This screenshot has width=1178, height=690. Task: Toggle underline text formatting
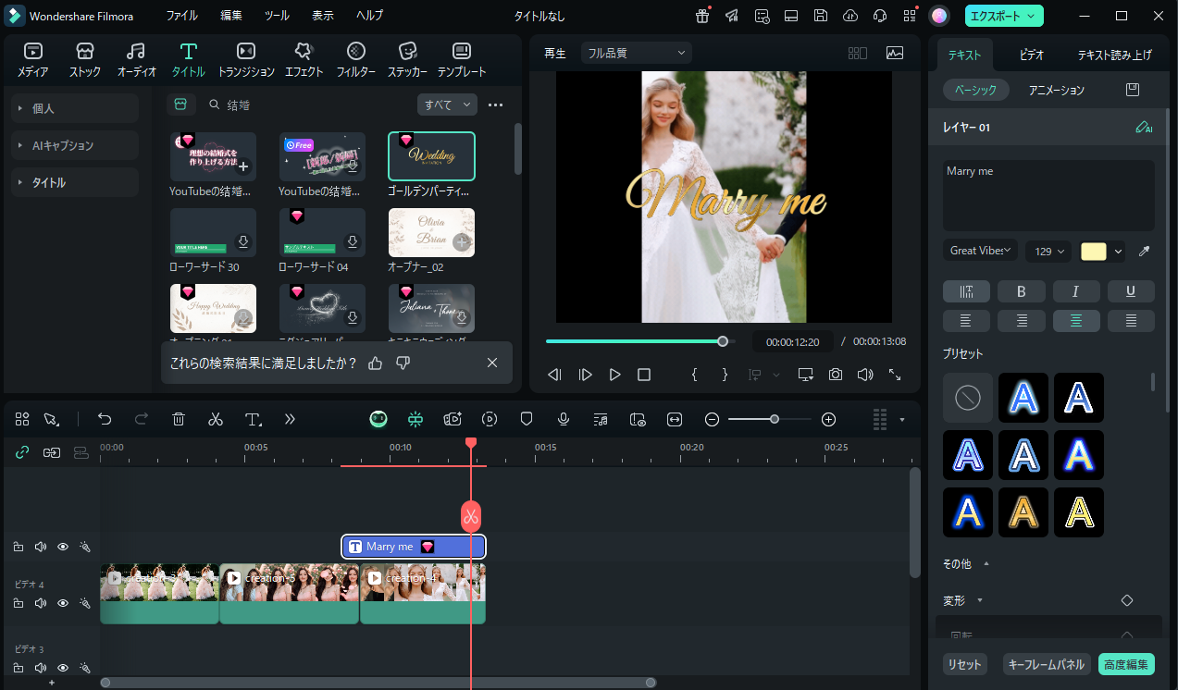tap(1131, 291)
